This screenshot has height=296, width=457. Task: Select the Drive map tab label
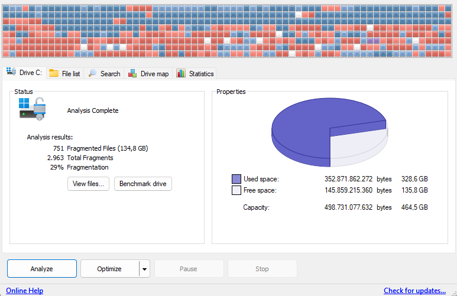[x=154, y=74]
